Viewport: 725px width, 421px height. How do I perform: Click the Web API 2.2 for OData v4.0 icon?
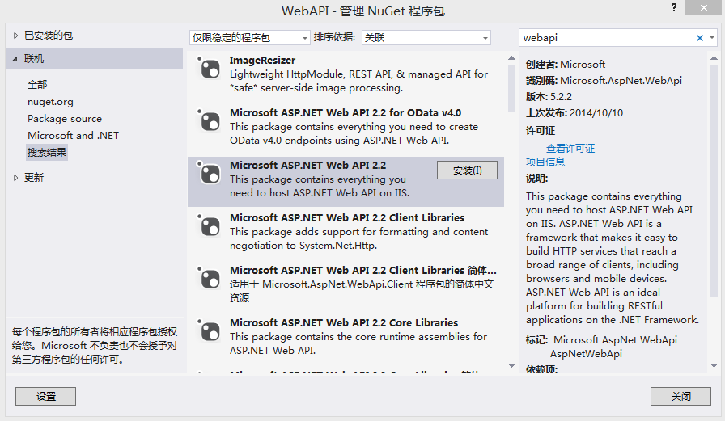(209, 121)
